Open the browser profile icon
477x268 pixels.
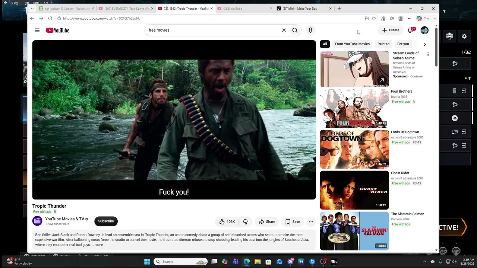click(x=401, y=18)
